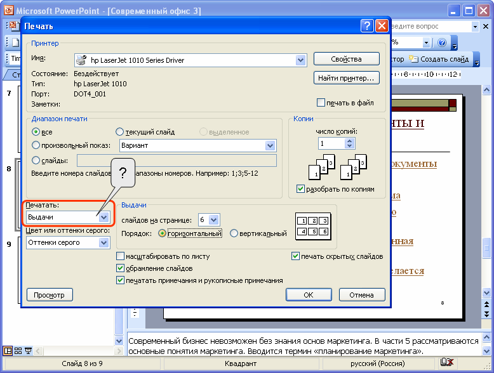Enable 'масштабировать по листу' checkbox
Image resolution: width=494 pixels, height=373 pixels.
120,256
